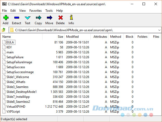The image size is (162, 122).
Task: Sort by the Folders column header
Action: [x=142, y=37]
